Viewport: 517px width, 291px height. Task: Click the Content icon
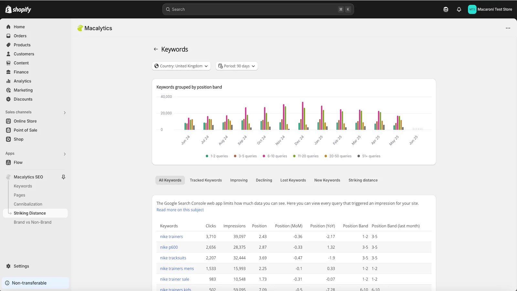pyautogui.click(x=8, y=63)
